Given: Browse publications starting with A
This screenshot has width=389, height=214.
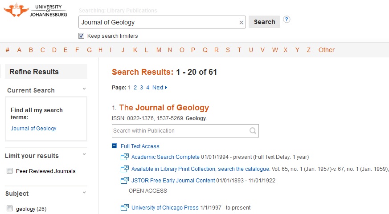Looking at the screenshot, I should pos(19,50).
